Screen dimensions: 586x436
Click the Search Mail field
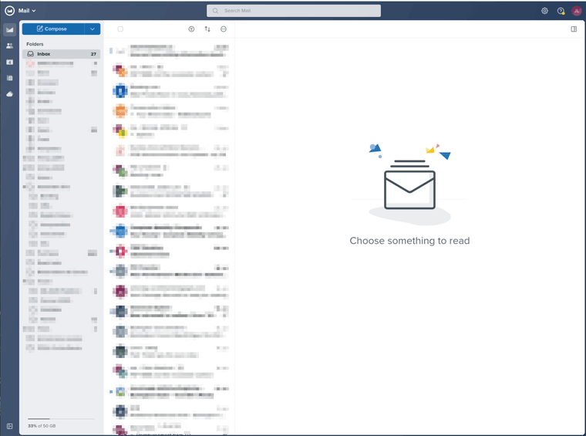coord(294,11)
